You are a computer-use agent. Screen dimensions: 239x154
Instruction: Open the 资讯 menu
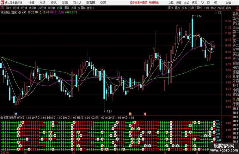(x=53, y=3)
